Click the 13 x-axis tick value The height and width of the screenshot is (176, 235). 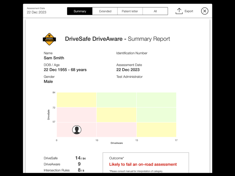tap(137, 140)
